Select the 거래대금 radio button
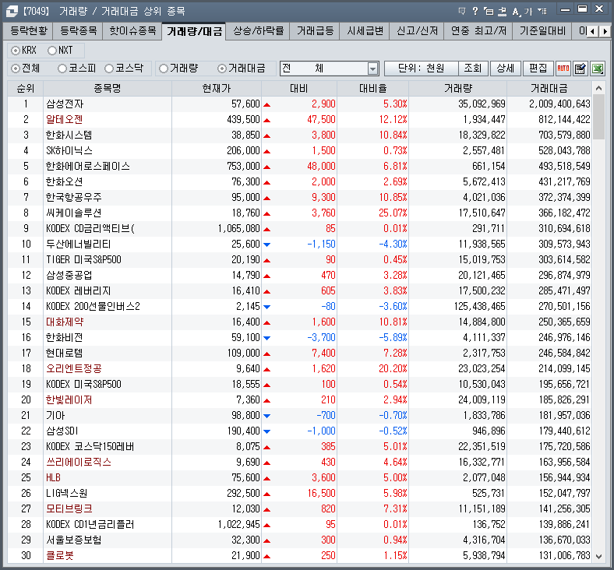Image resolution: width=614 pixels, height=570 pixels. (221, 69)
